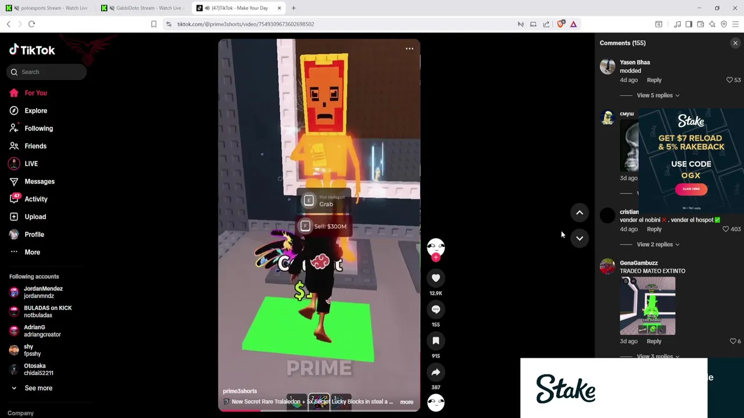
Task: Toggle the browser sidebar panel
Action: click(689, 24)
